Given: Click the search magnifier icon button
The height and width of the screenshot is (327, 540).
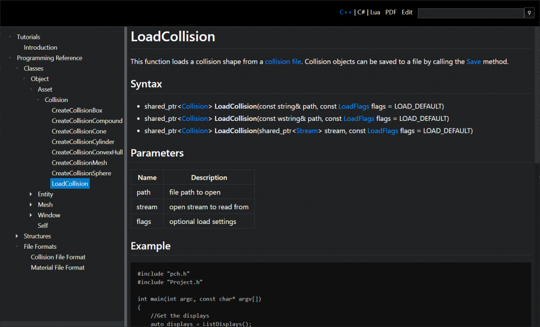Looking at the screenshot, I should (x=529, y=13).
